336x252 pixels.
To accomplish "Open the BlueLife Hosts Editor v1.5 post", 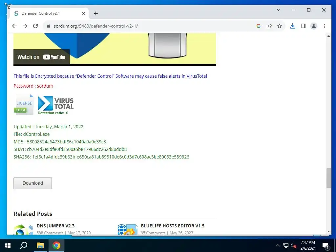I will (x=173, y=226).
